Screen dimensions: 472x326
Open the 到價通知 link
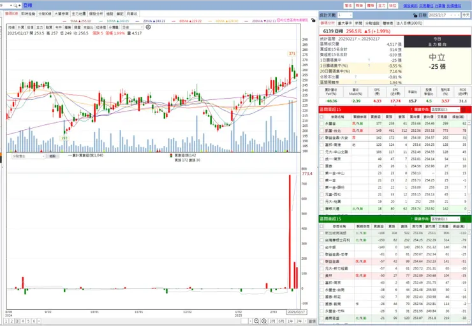click(x=454, y=5)
